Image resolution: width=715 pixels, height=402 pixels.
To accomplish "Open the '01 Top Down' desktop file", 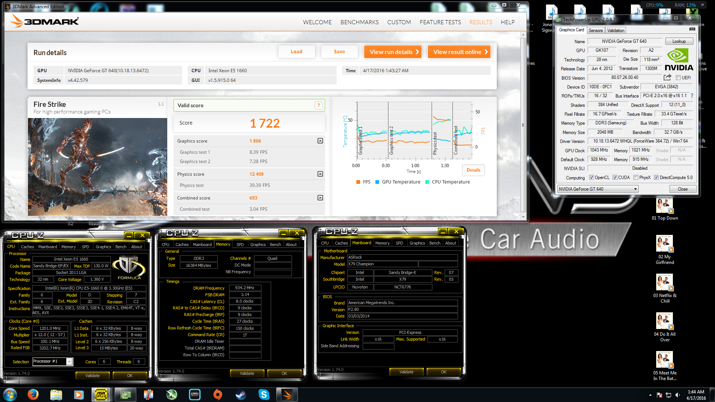I will coord(665,209).
